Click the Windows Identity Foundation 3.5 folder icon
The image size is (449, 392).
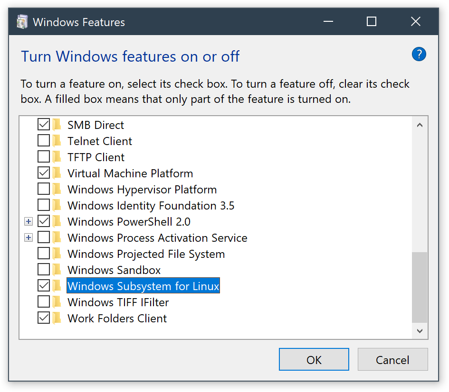pyautogui.click(x=57, y=205)
